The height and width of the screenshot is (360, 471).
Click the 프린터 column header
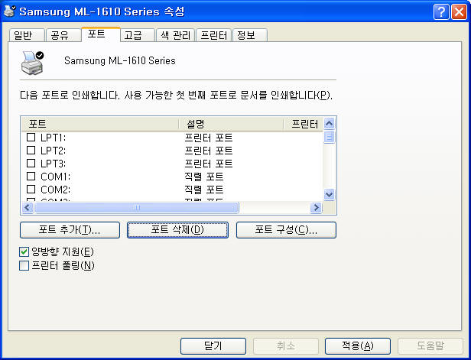point(303,124)
